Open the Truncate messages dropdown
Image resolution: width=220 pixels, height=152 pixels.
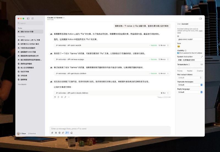point(190,85)
